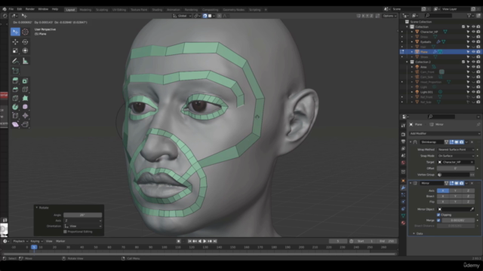Image resolution: width=483 pixels, height=271 pixels.
Task: Switch to the Sculpting workspace tab
Action: (x=102, y=10)
